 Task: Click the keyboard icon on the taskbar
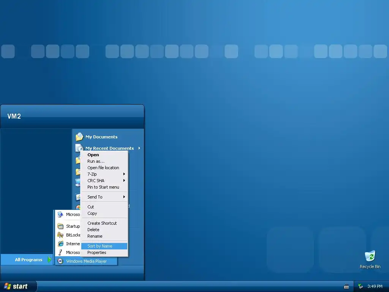click(346, 287)
